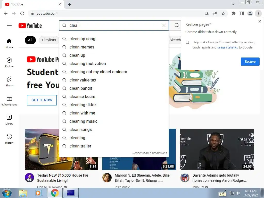Viewport: 264px width, 198px height.
Task: Open the usage statistics link
Action: pyautogui.click(x=227, y=47)
